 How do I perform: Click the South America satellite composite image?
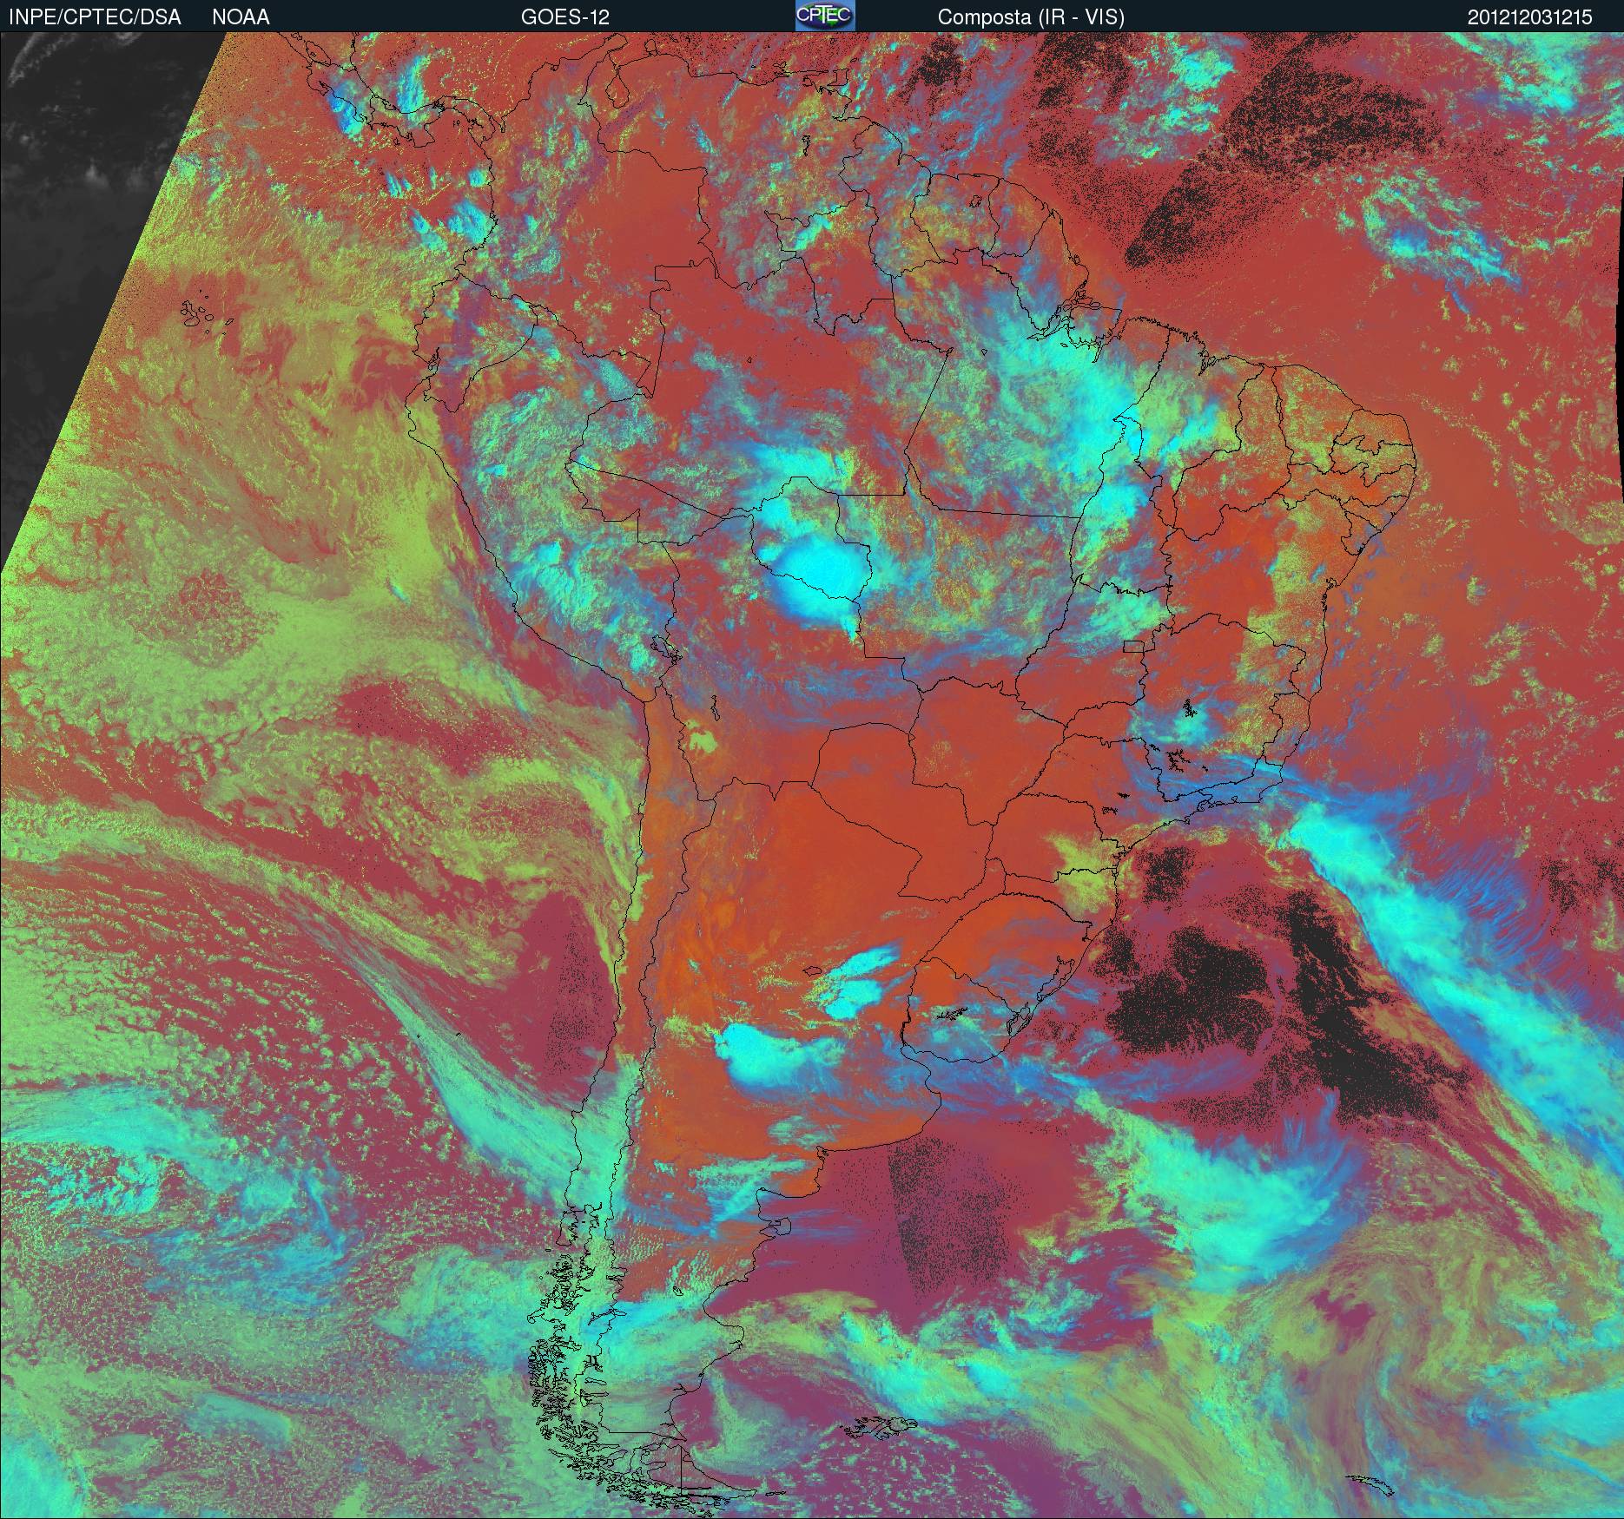coord(812,775)
